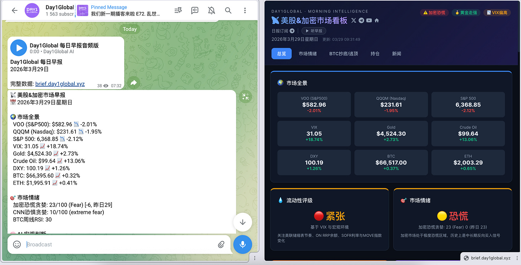The width and height of the screenshot is (521, 265).
Task: Switch to the 持仓 tab
Action: click(375, 54)
